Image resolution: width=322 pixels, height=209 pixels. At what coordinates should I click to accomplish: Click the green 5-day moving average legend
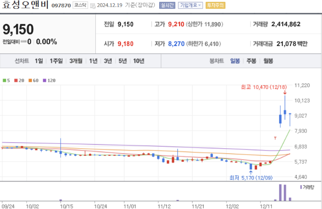pos(6,81)
